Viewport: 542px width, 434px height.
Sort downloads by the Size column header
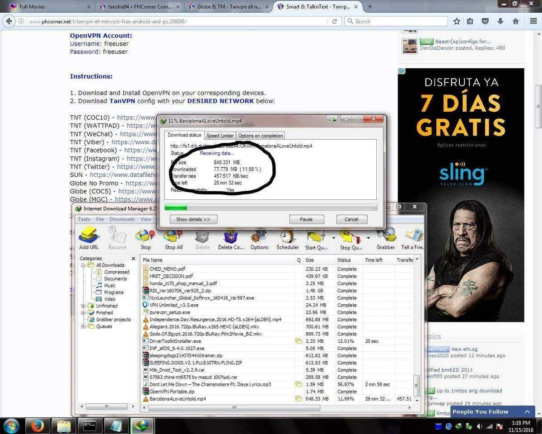319,260
